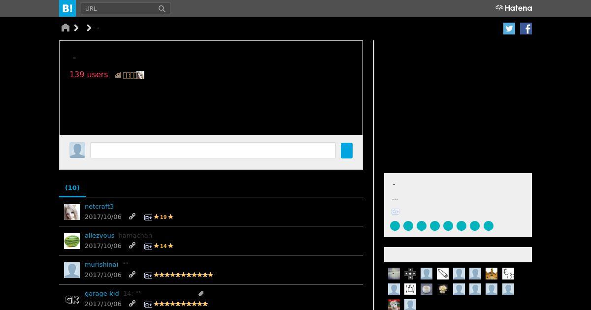Add star to garage-kid comment

148,304
